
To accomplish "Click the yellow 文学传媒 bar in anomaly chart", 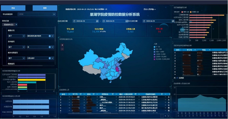I will [32, 80].
